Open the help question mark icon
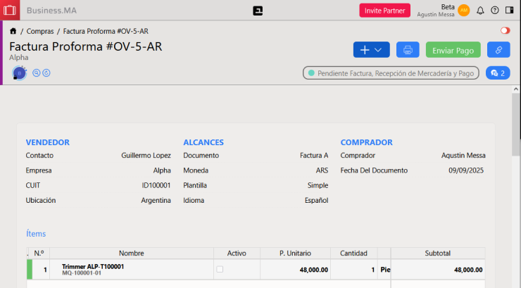The width and height of the screenshot is (521, 288). (495, 11)
